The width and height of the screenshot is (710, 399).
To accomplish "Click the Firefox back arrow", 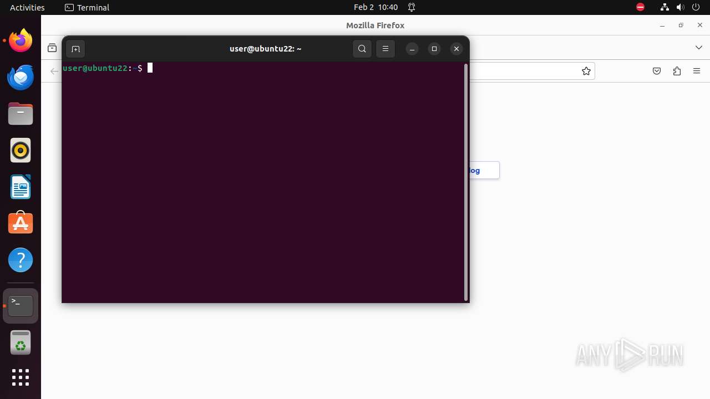I will (54, 71).
